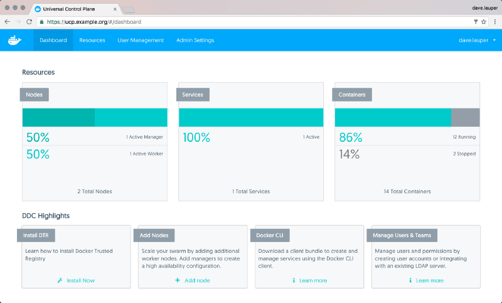Screen dimensions: 502x303
Task: Click the info icon in Docker CLI card
Action: tap(294, 280)
